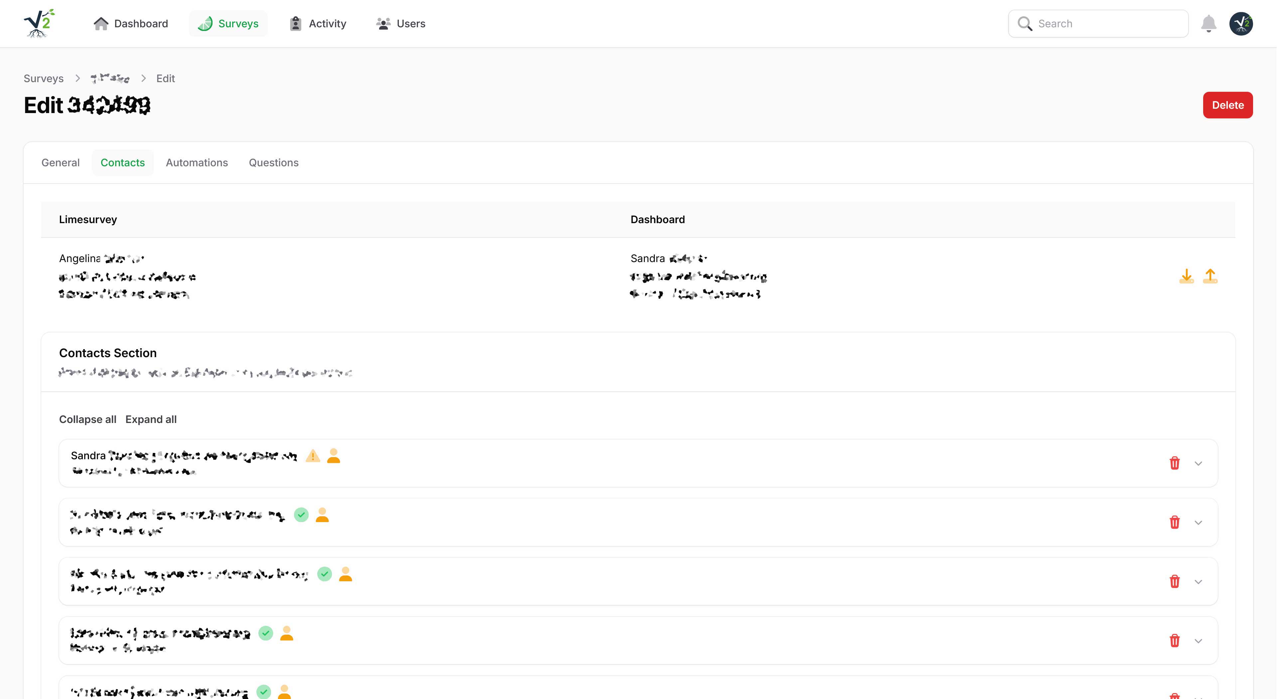The width and height of the screenshot is (1277, 699).
Task: Click the magnifying glass search icon
Action: (1024, 23)
